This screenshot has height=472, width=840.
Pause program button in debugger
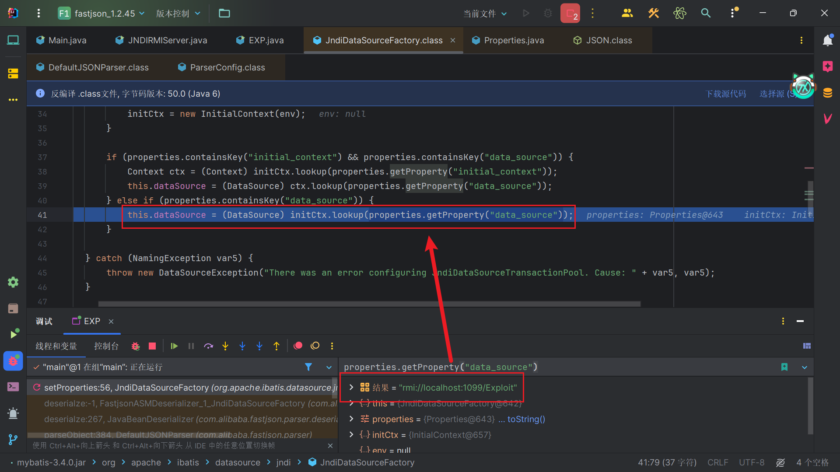191,346
